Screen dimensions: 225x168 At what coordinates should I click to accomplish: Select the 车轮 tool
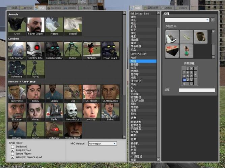[x=143, y=114]
